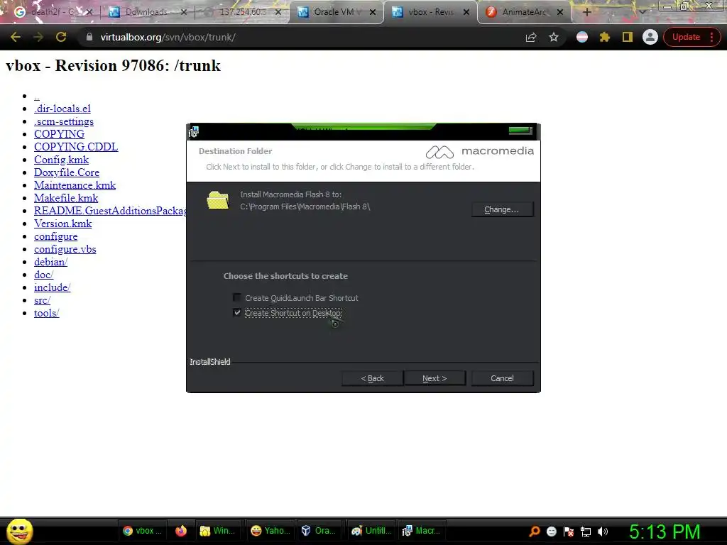Click the Back button in installer
This screenshot has width=727, height=545.
coord(372,378)
